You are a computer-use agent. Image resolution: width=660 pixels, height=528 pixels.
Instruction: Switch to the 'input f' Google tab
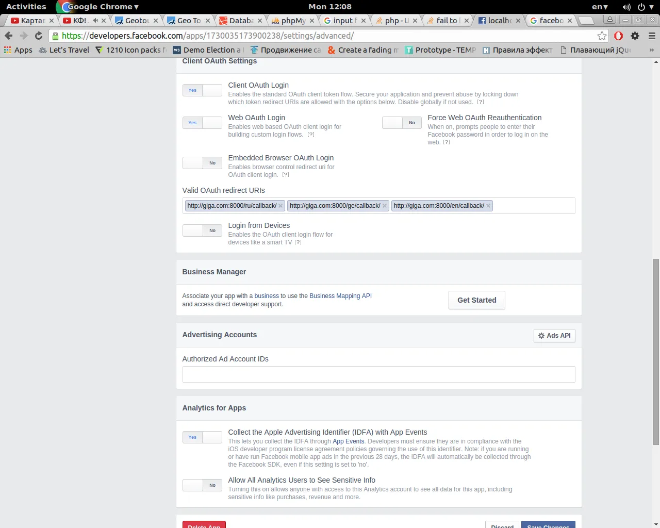click(x=344, y=21)
